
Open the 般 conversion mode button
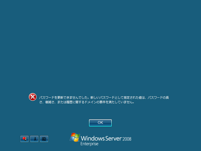pos(44,139)
